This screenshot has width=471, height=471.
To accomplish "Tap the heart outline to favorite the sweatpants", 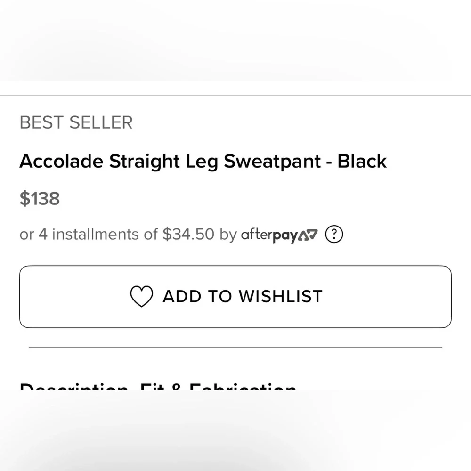I will pyautogui.click(x=141, y=296).
